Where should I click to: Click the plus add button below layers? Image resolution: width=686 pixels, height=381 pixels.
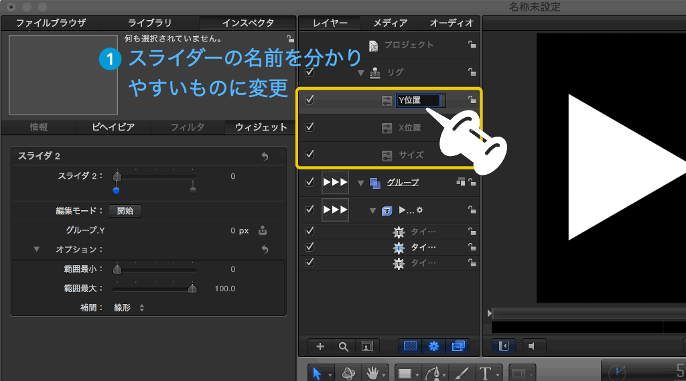[x=320, y=346]
